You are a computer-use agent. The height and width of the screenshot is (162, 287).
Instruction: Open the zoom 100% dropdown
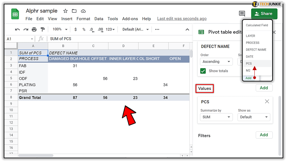coord(60,30)
